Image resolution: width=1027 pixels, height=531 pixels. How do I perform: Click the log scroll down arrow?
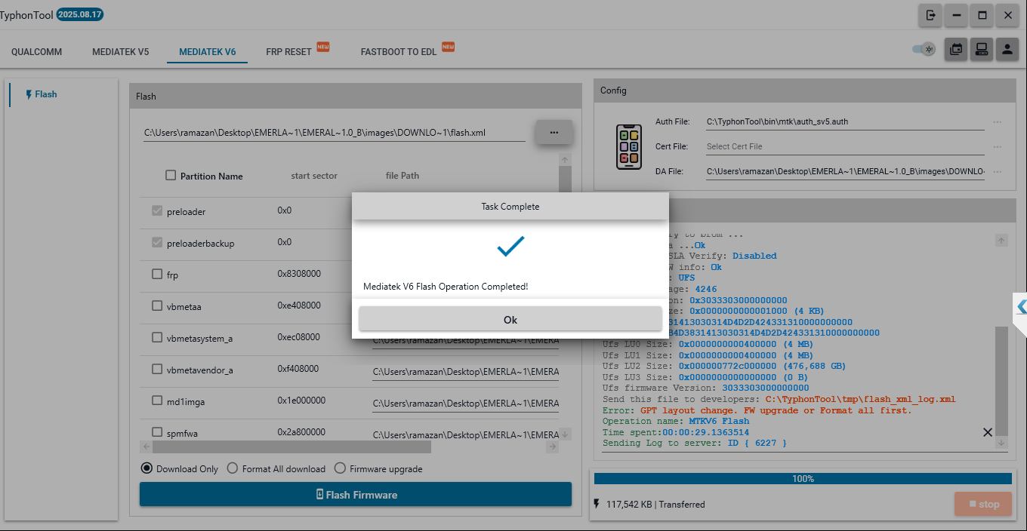tap(1001, 444)
